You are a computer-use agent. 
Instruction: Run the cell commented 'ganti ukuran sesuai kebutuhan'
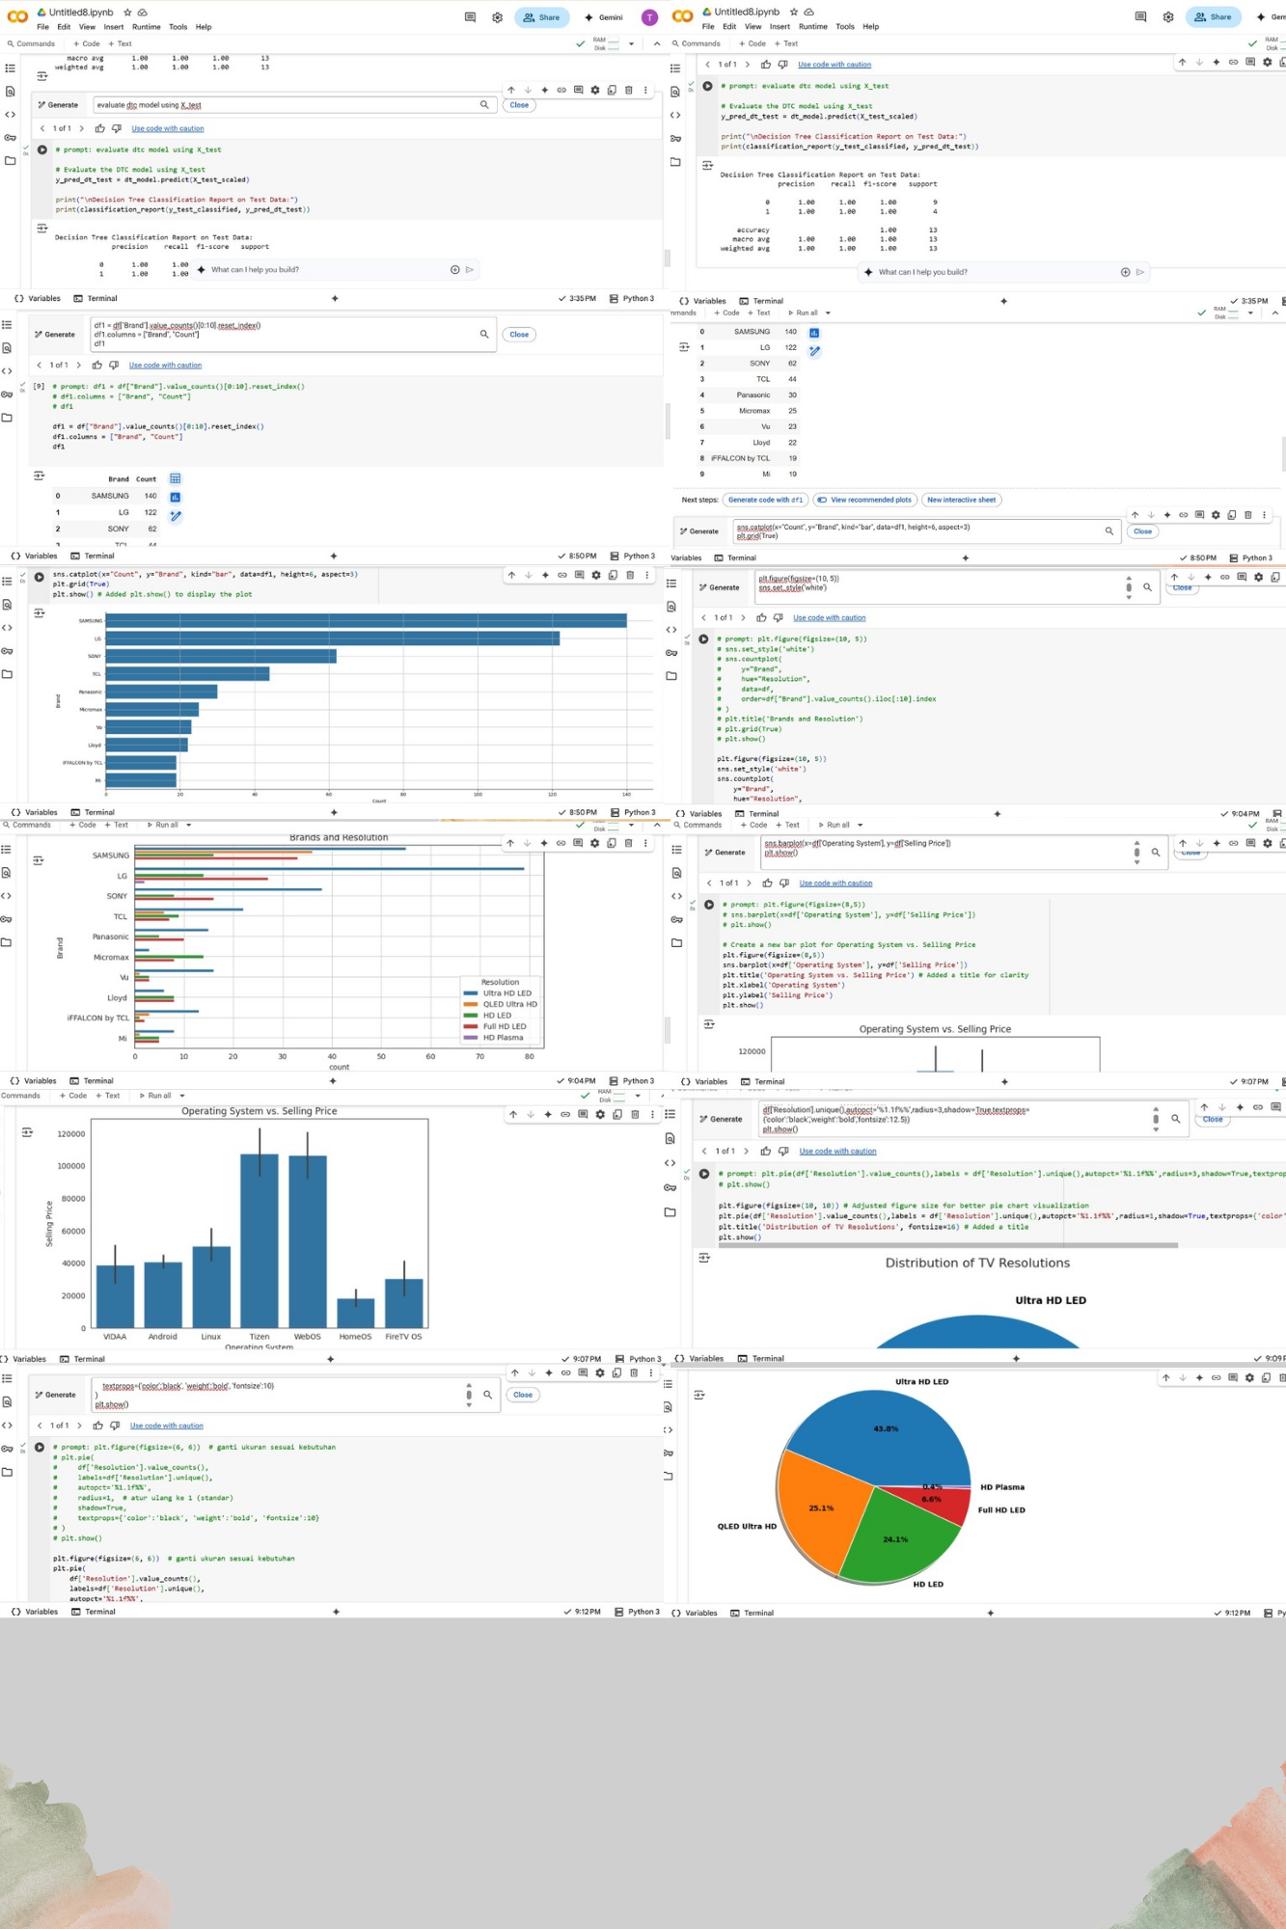(x=40, y=1447)
